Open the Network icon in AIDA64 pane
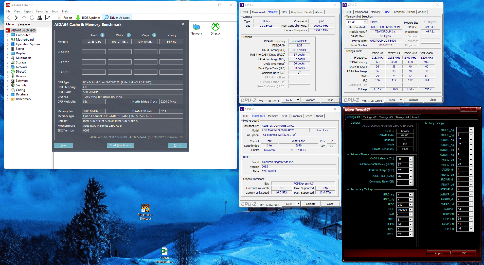The width and height of the screenshot is (484, 265). coord(196,29)
